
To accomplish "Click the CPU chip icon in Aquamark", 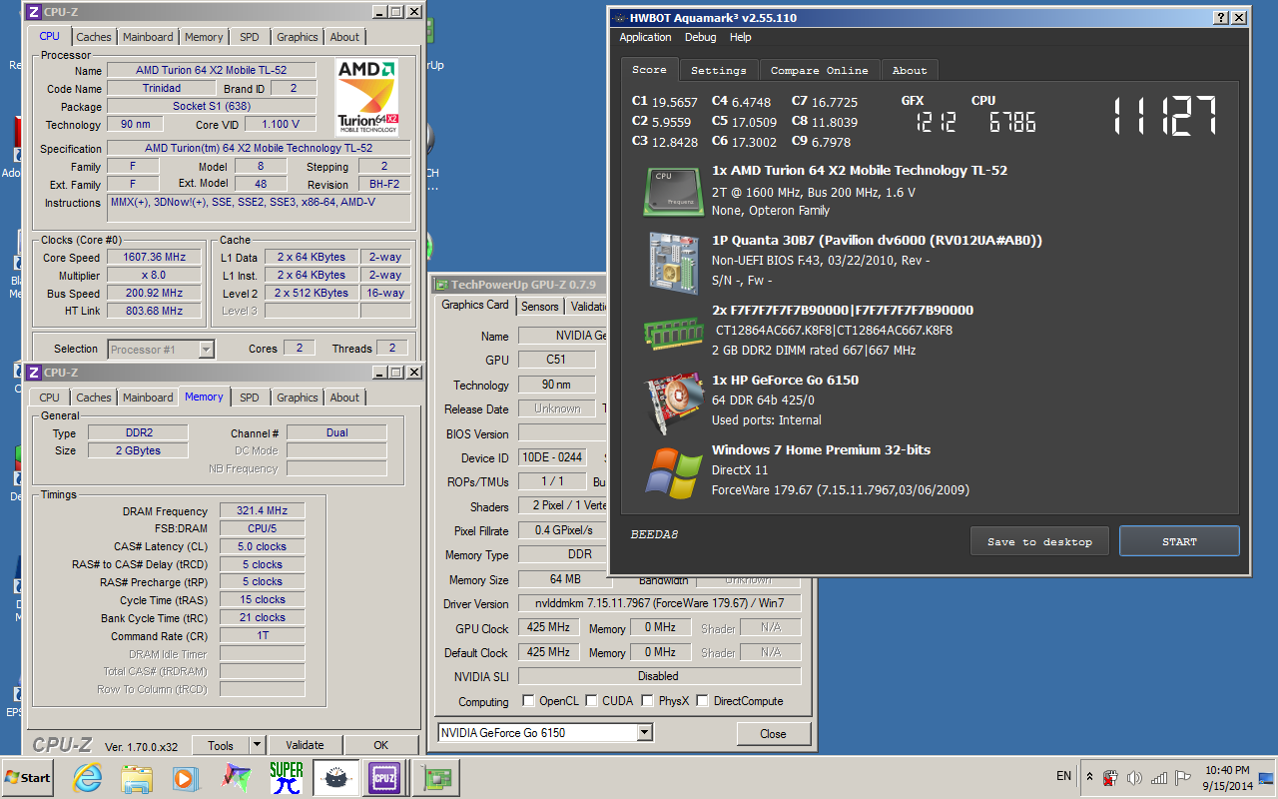I will pos(673,191).
